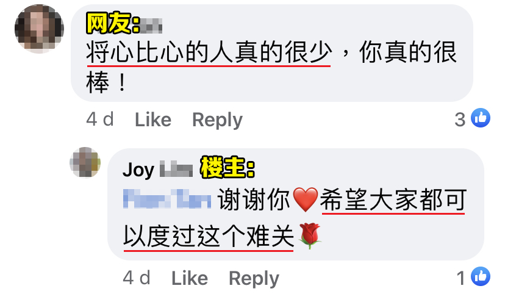
Task: Click the reaction count 1 on reply
Action: coord(461,278)
